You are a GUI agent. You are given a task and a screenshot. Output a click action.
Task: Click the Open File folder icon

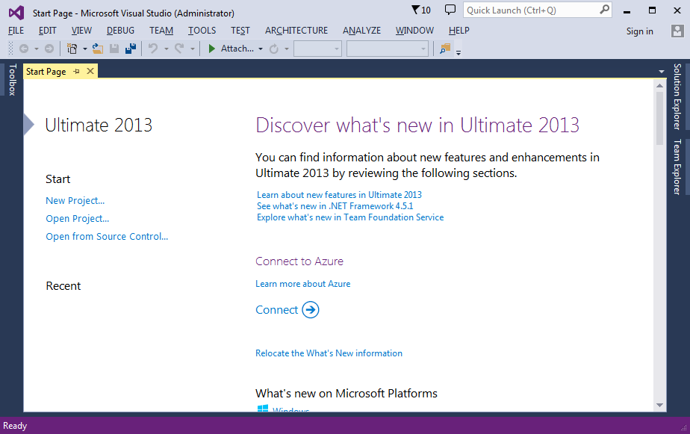98,49
